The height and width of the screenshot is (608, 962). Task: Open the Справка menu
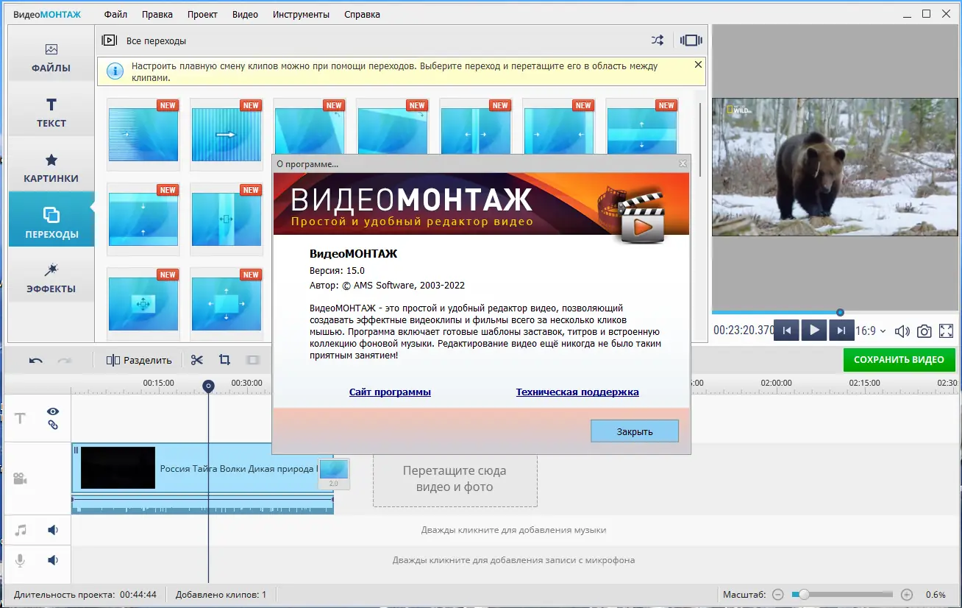point(362,14)
